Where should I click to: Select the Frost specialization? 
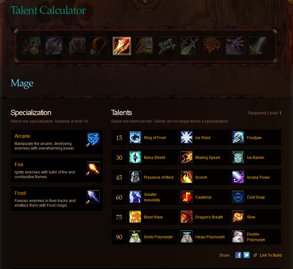57,199
